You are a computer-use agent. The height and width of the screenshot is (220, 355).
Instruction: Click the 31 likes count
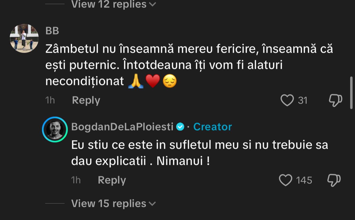pyautogui.click(x=303, y=101)
